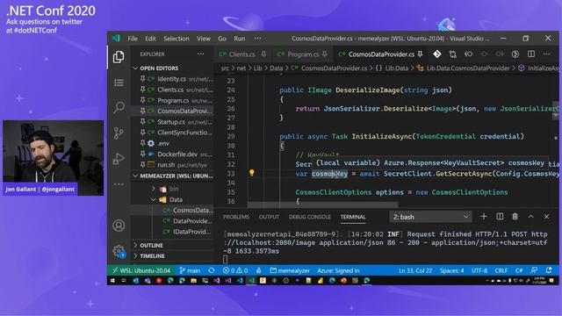The height and width of the screenshot is (316, 562).
Task: Open ClientSyncFunction file in Open Editors
Action: tap(184, 133)
